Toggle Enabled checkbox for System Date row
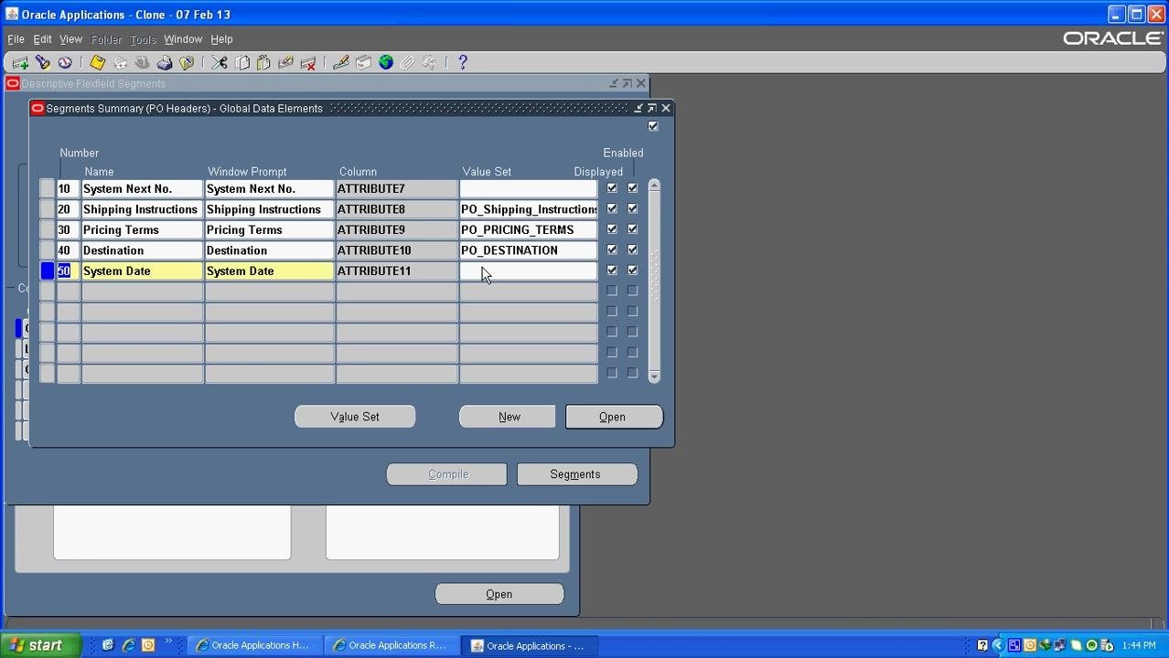The width and height of the screenshot is (1169, 658). click(x=632, y=271)
